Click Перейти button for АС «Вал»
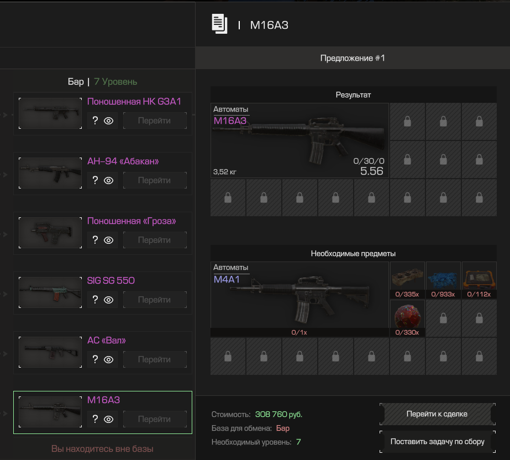Screen dimensions: 510x460 coord(155,359)
